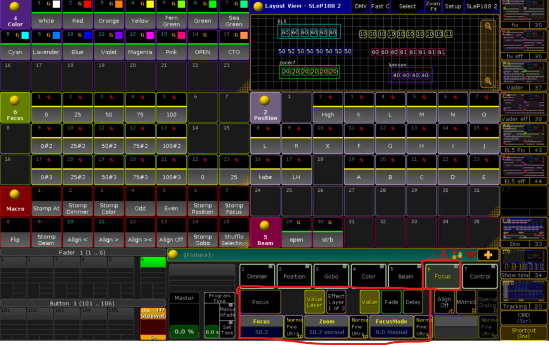
Task: Click the yellow ball in Layout View title
Action: click(258, 6)
